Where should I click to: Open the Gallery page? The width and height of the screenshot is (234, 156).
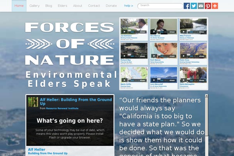(34, 6)
